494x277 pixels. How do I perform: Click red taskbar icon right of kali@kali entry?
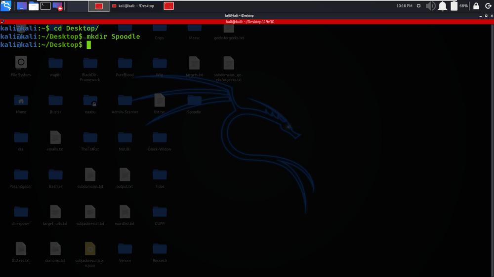tap(168, 6)
